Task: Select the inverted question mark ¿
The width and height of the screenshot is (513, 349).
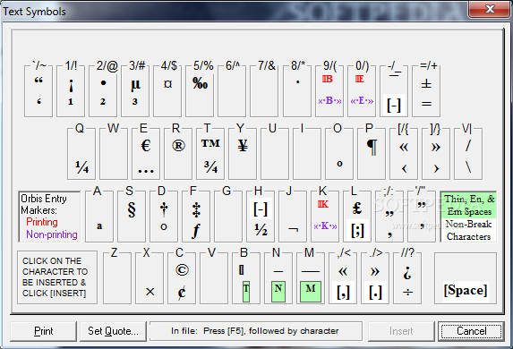Action: (407, 272)
